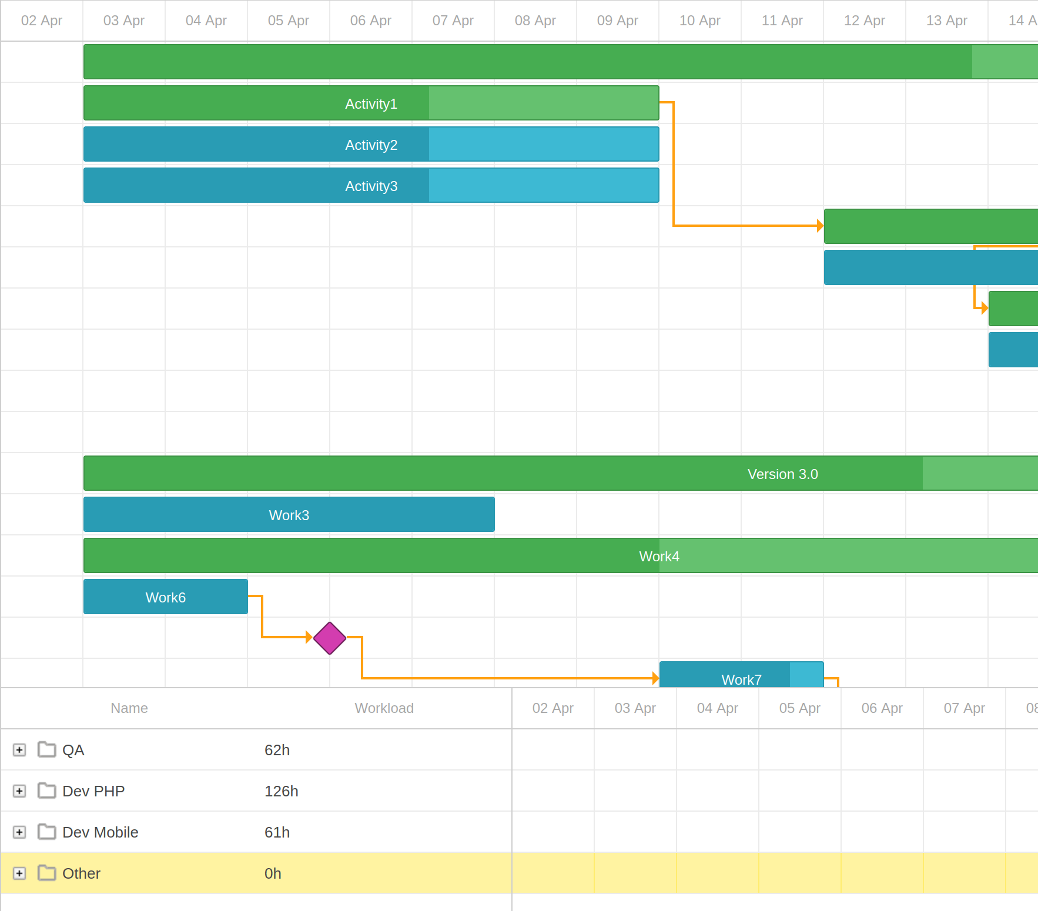Click the folder icon beside Dev Mobile
Image resolution: width=1038 pixels, height=911 pixels.
coord(47,832)
